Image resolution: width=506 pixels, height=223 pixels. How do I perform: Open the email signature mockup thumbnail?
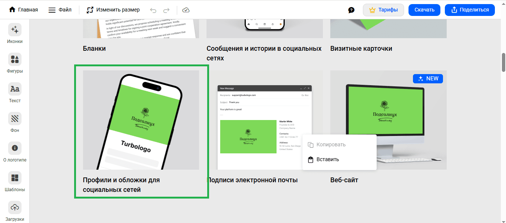(x=265, y=120)
